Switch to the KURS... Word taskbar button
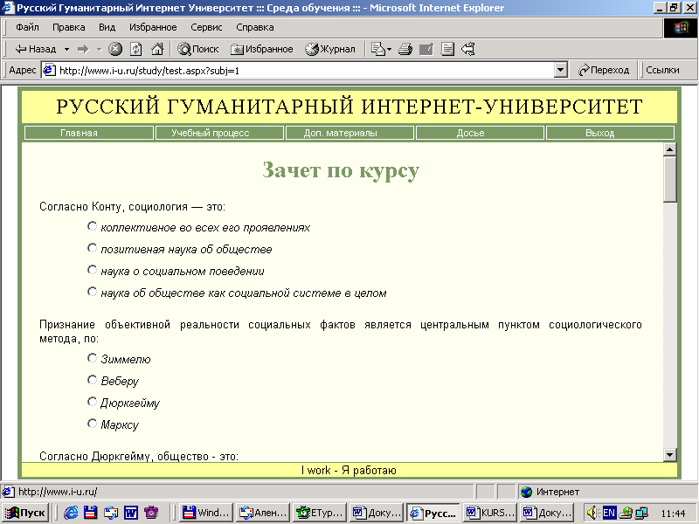 click(490, 513)
